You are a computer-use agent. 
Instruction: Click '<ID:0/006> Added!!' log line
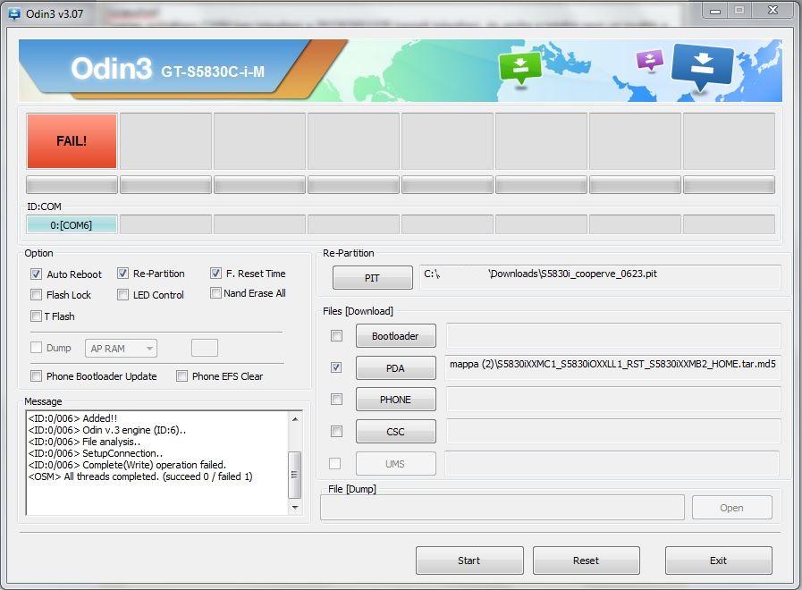72,418
